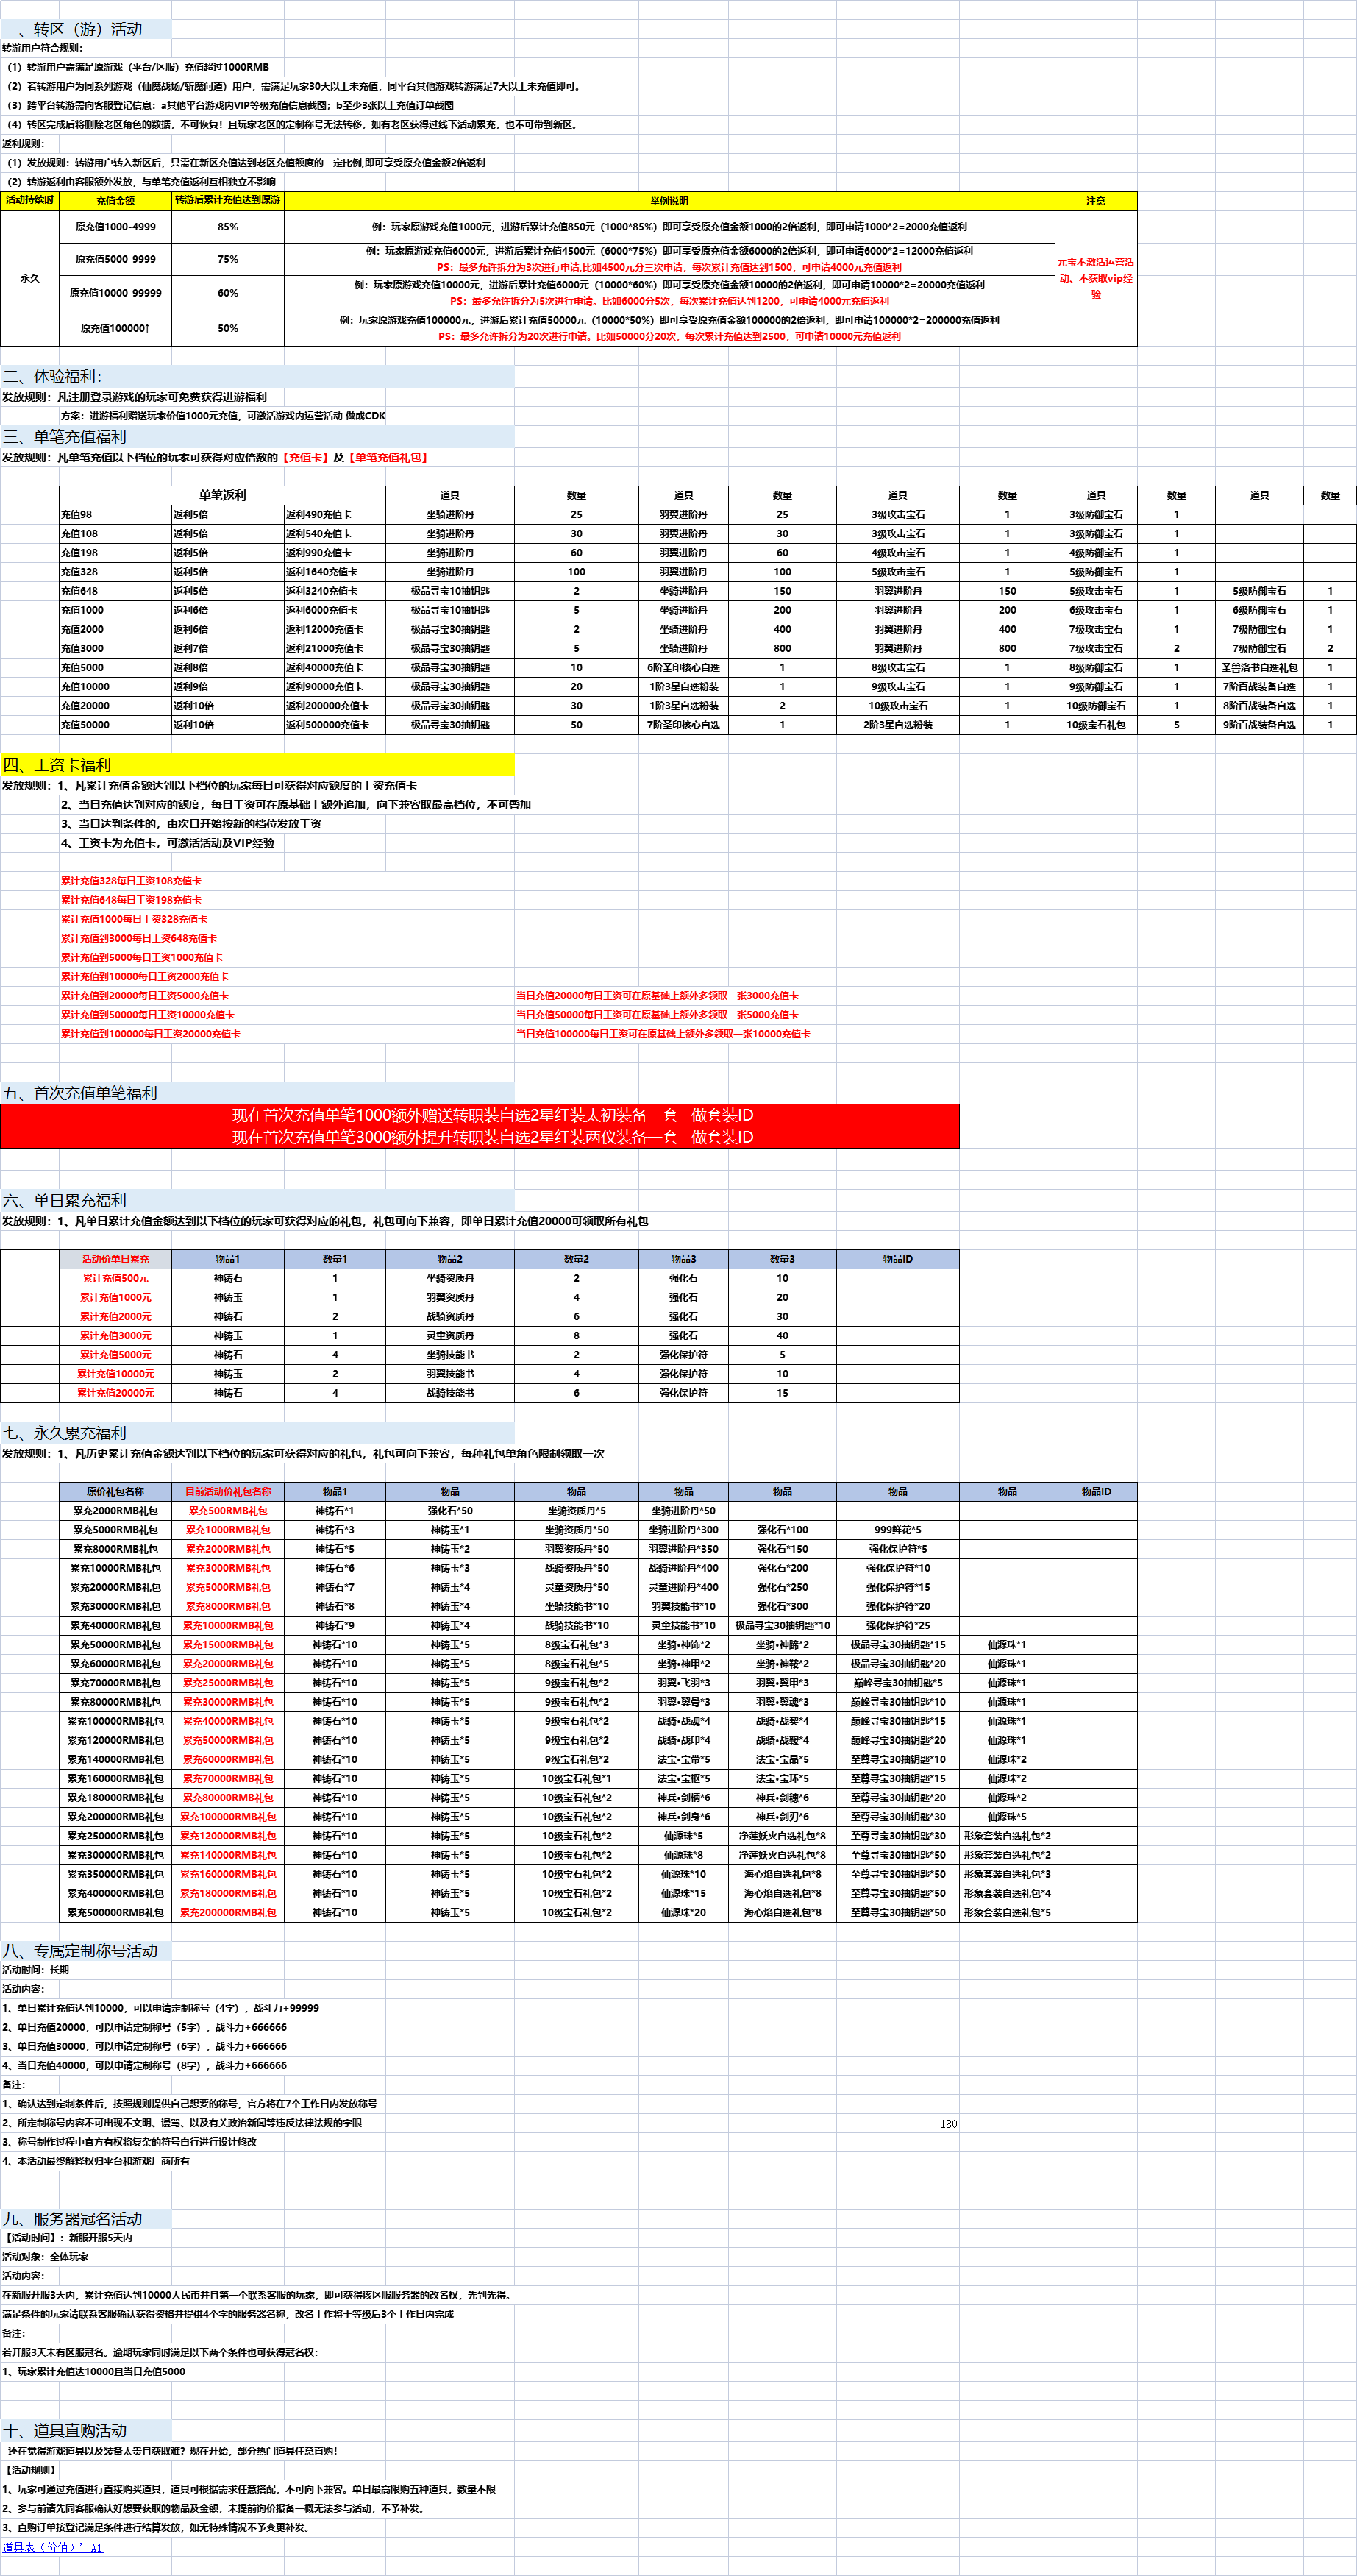
Task: Select the 单笔返利 table header
Action: coord(222,495)
